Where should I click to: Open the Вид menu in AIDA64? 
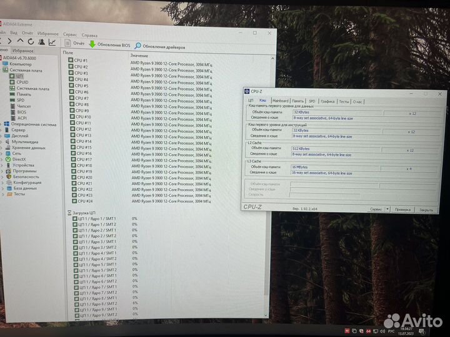[14, 32]
